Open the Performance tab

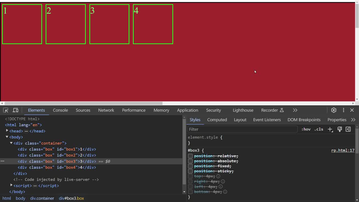(134, 110)
